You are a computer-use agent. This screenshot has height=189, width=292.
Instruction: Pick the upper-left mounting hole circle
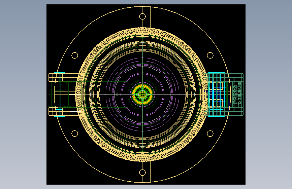[75, 55]
